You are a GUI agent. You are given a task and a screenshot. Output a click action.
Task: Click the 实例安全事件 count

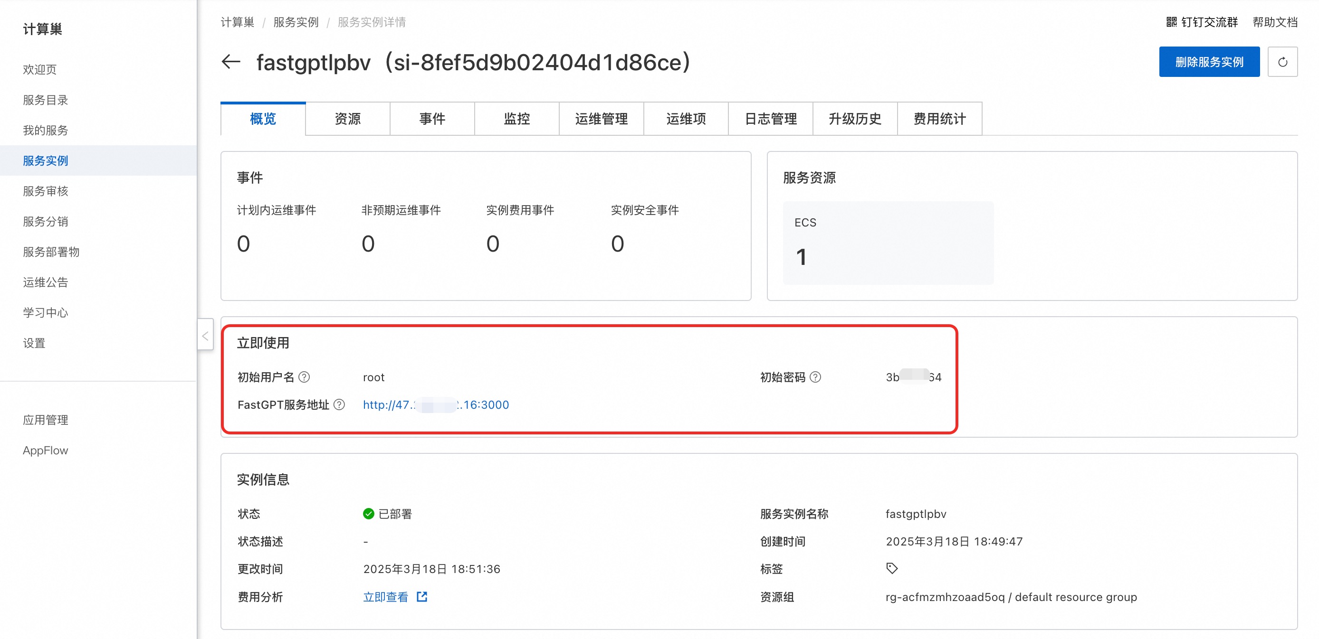618,244
